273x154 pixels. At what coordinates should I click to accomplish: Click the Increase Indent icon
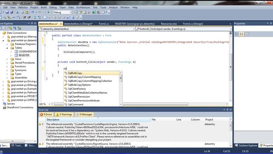(x=29, y=18)
